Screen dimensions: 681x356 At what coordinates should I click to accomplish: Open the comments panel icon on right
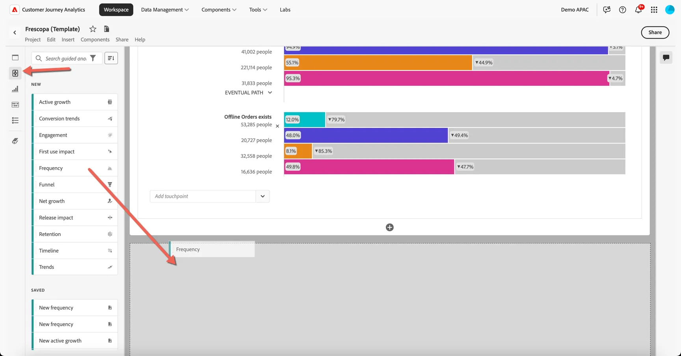(666, 57)
